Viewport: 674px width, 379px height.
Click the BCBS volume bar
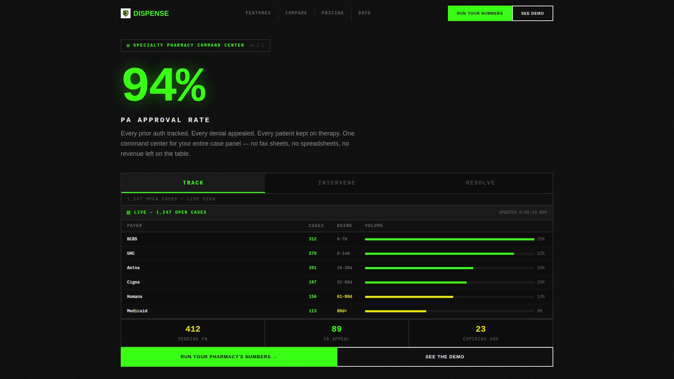coord(450,239)
